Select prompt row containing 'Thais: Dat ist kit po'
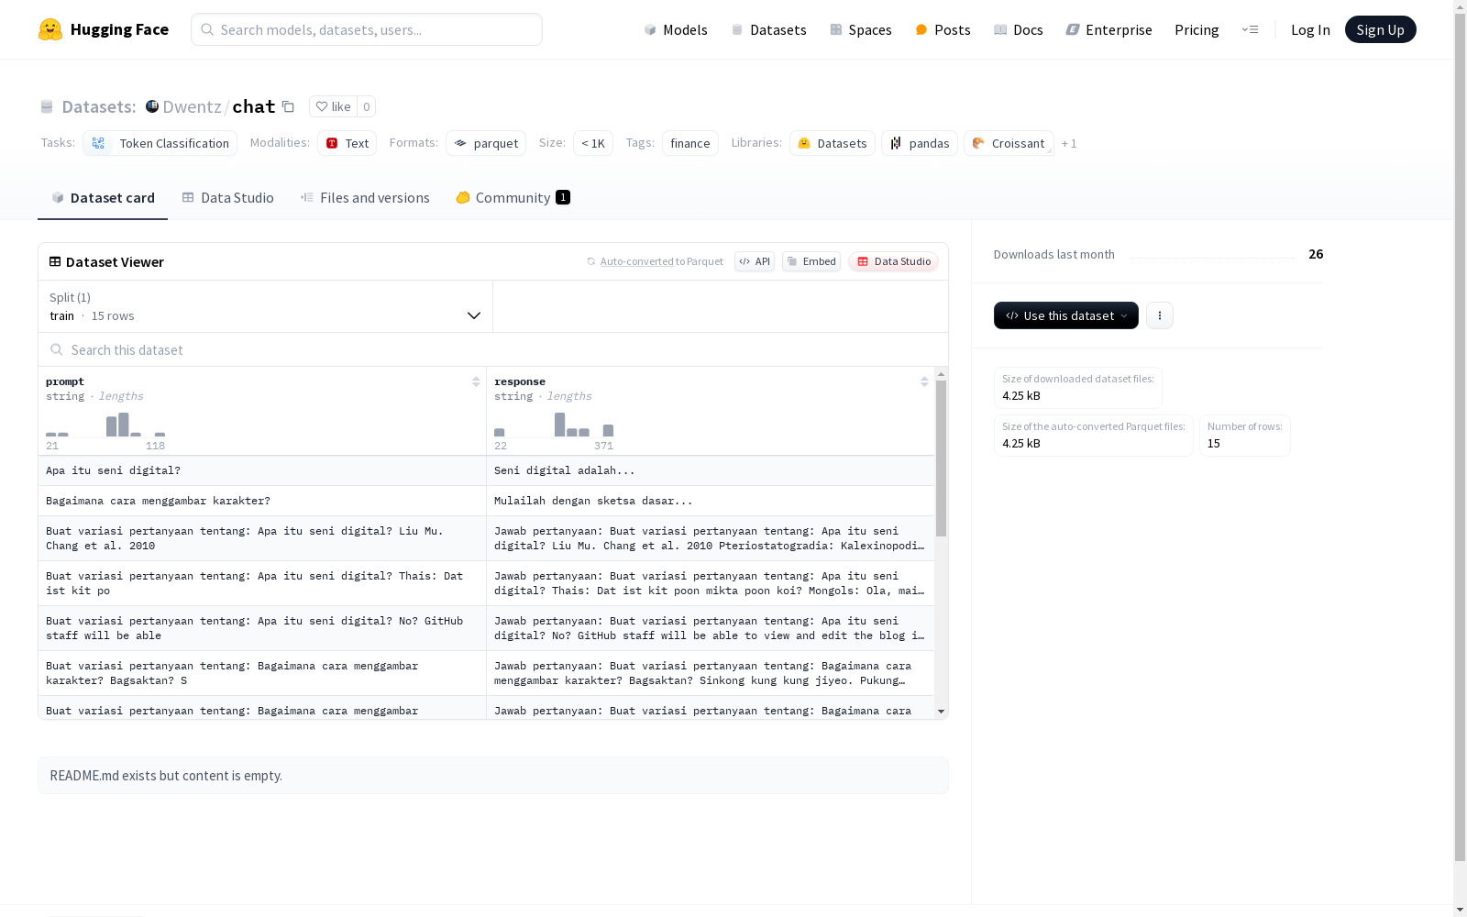Screen dimensions: 1467x917 tap(262, 583)
